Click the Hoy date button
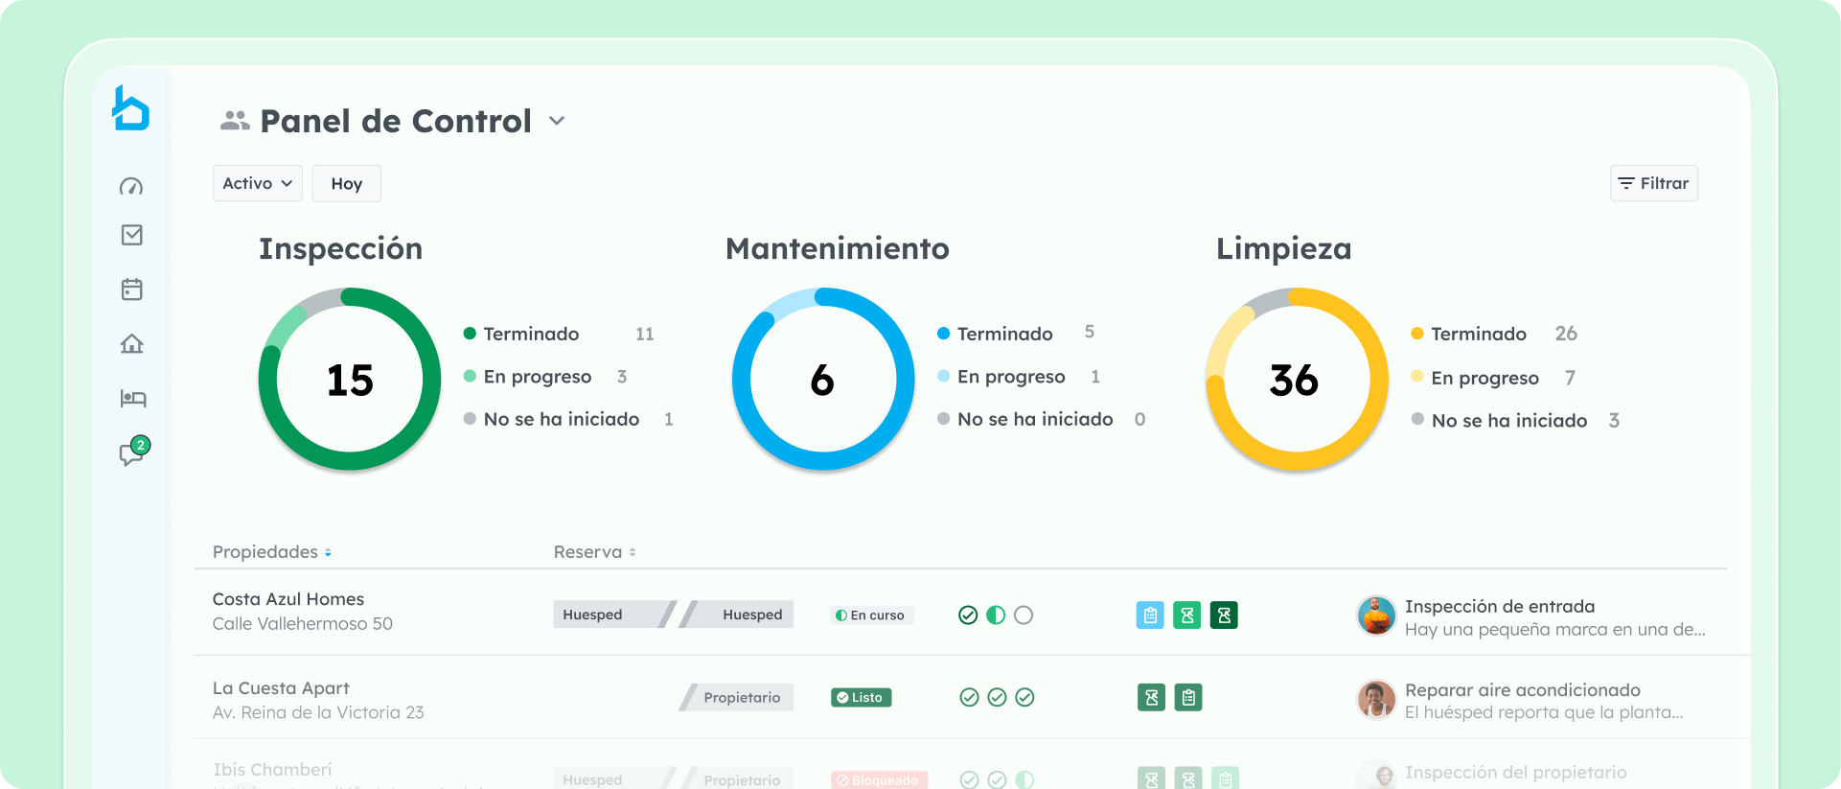The height and width of the screenshot is (789, 1841). coord(346,183)
